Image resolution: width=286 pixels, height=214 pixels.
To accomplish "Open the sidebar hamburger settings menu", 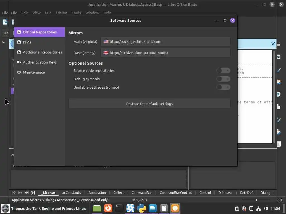I will (x=278, y=44).
